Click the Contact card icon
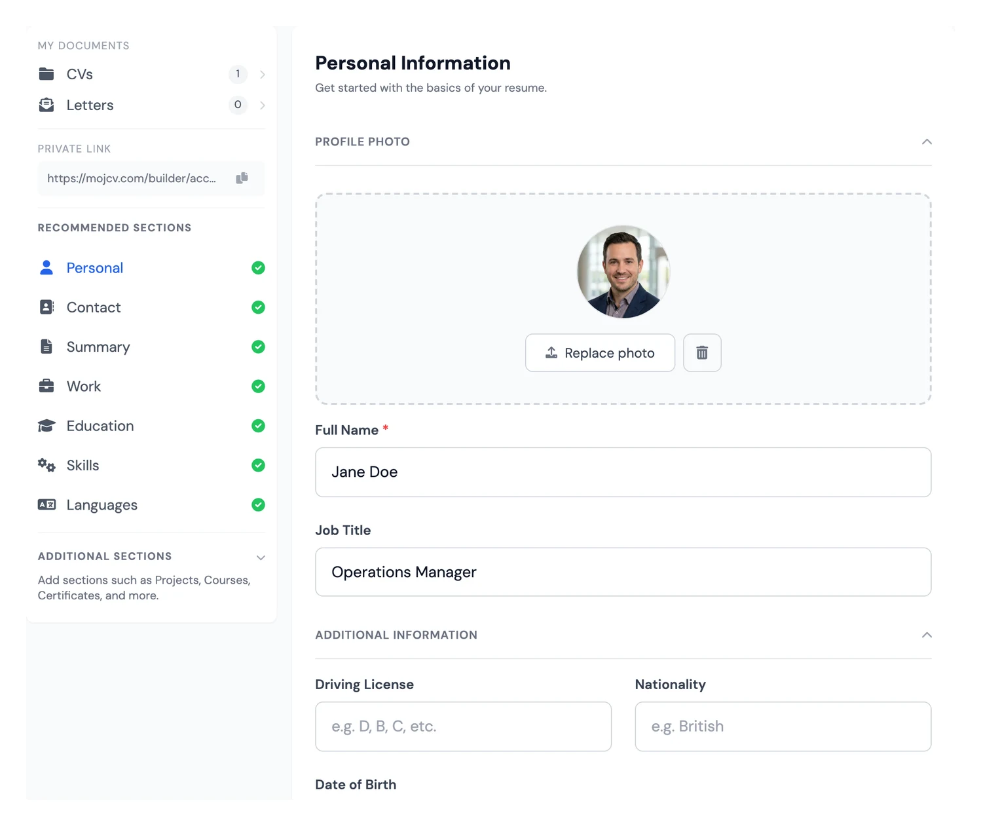981x826 pixels. (x=46, y=307)
